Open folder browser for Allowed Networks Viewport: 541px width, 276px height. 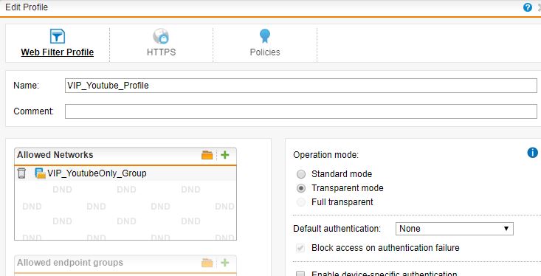[207, 155]
